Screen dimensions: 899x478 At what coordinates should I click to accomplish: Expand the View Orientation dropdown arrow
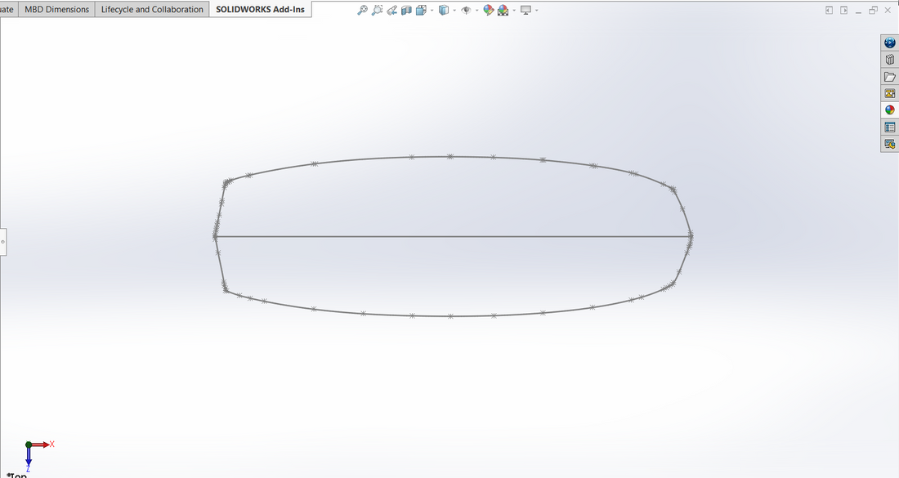tap(431, 11)
